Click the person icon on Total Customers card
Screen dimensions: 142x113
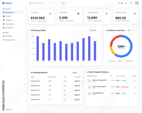[x=106, y=14]
